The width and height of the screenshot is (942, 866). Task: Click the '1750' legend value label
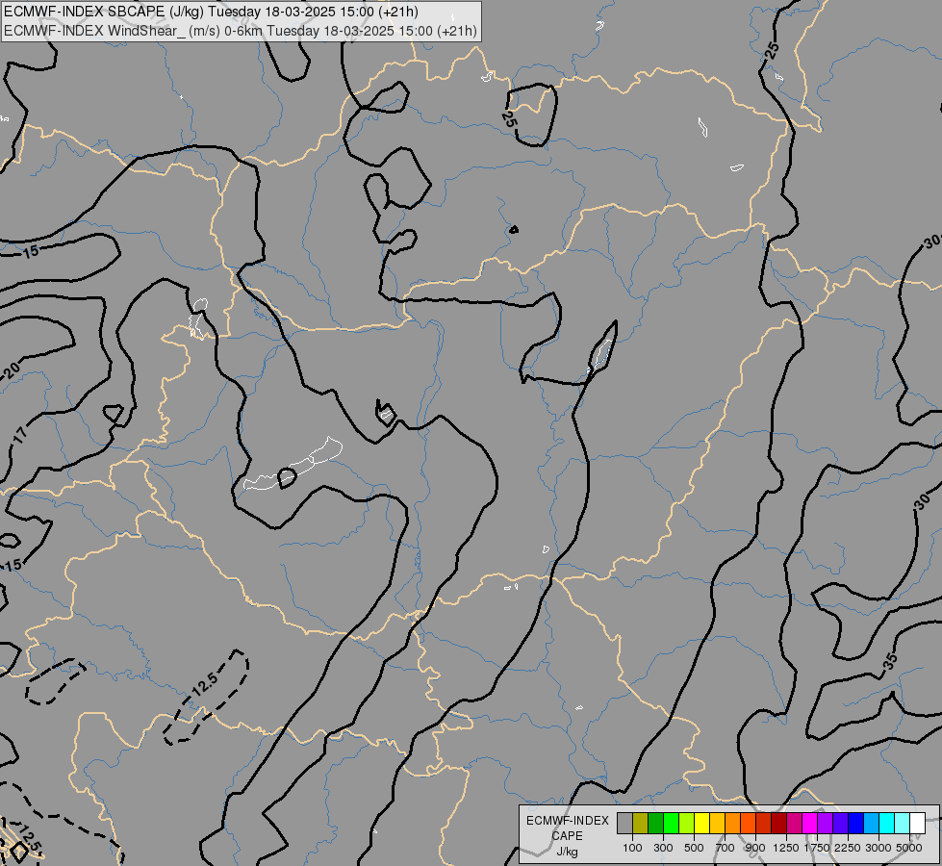pyautogui.click(x=817, y=848)
